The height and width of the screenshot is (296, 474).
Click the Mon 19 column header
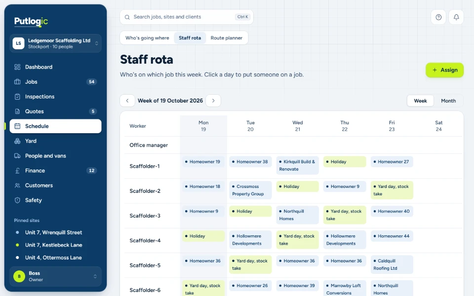(x=203, y=126)
